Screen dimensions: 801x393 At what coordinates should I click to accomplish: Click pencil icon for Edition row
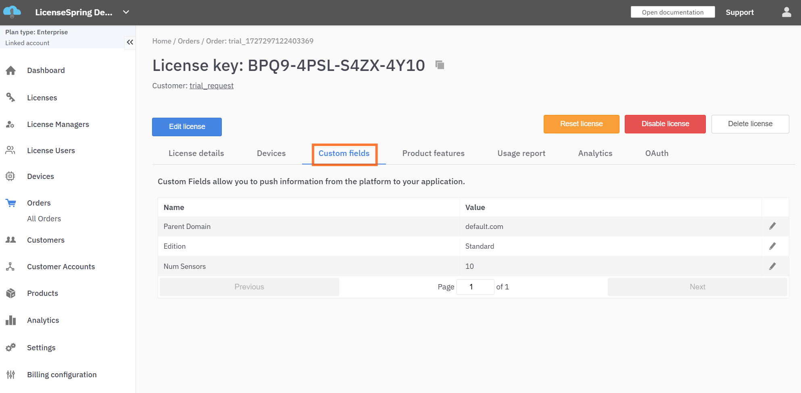(x=772, y=246)
